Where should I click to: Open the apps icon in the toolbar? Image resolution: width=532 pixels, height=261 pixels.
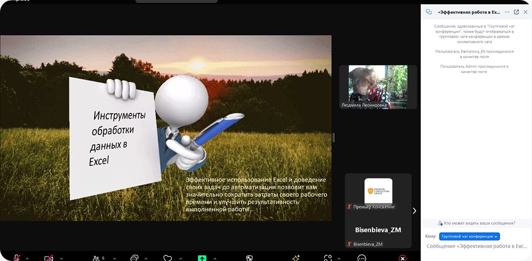[328, 259]
